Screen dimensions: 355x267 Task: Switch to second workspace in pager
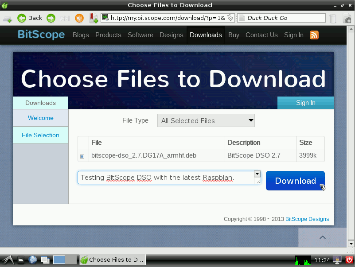click(x=71, y=260)
